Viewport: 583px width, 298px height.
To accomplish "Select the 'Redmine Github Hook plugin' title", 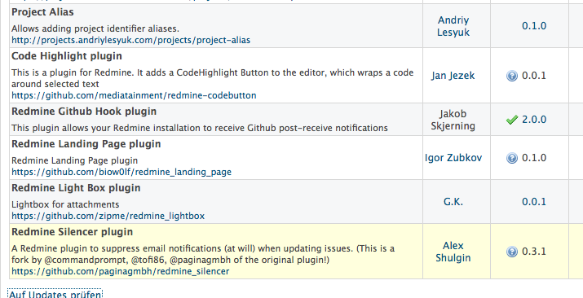I will tap(84, 112).
